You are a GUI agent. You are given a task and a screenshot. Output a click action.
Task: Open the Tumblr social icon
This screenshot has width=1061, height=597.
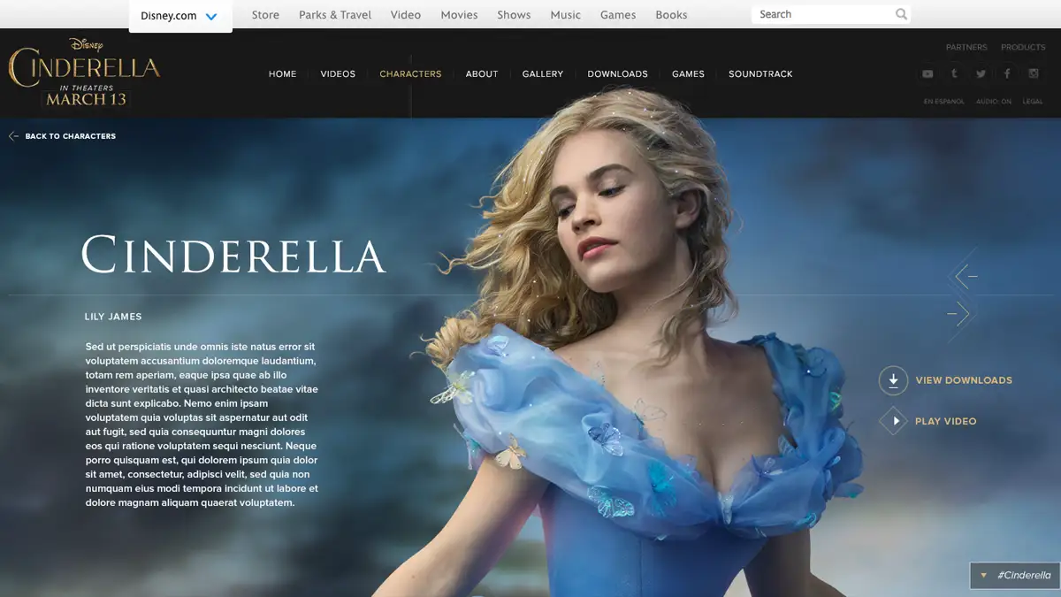[x=954, y=74]
